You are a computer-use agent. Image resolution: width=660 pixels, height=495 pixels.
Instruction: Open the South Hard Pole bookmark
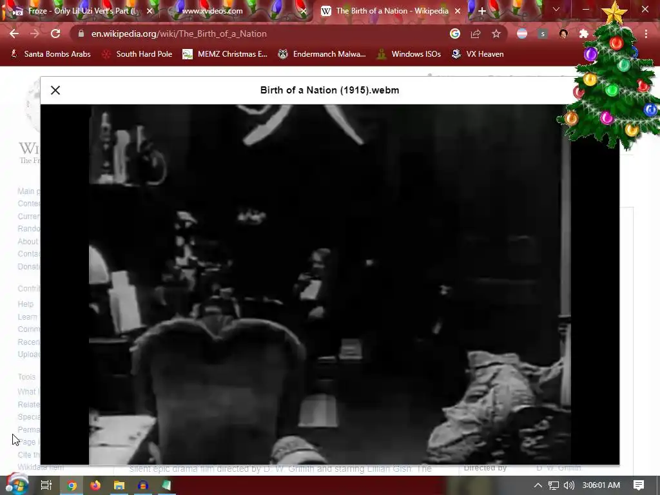[137, 54]
